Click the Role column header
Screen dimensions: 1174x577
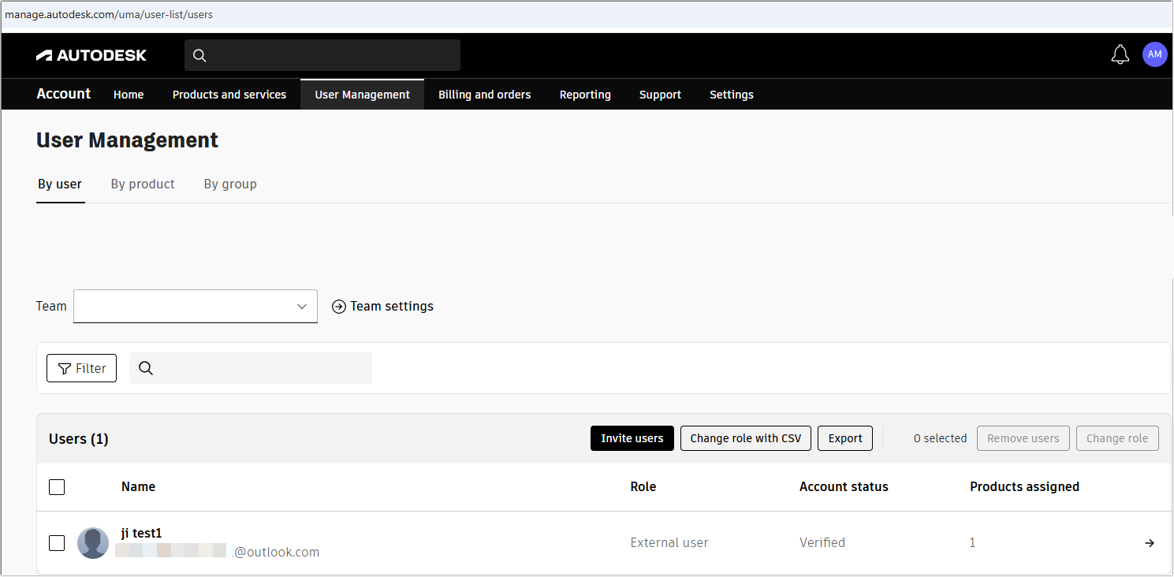coord(643,487)
